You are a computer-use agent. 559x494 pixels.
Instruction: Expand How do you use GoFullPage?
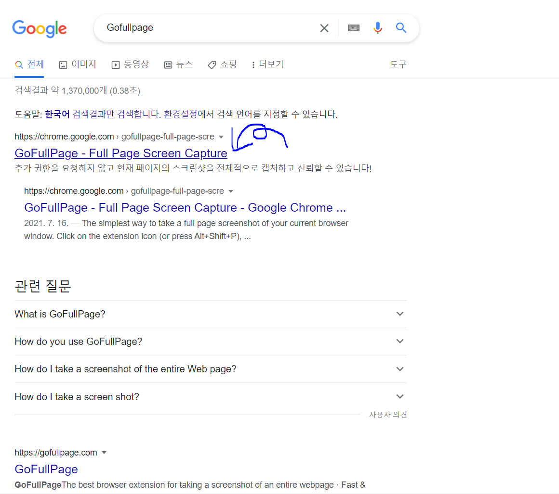click(x=210, y=342)
